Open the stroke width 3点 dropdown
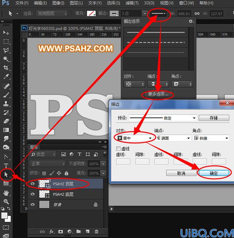This screenshot has width=234, height=238. [x=145, y=13]
